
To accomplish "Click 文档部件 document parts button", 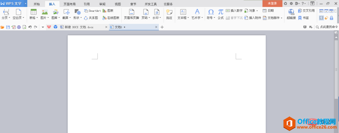I will click(x=272, y=18).
